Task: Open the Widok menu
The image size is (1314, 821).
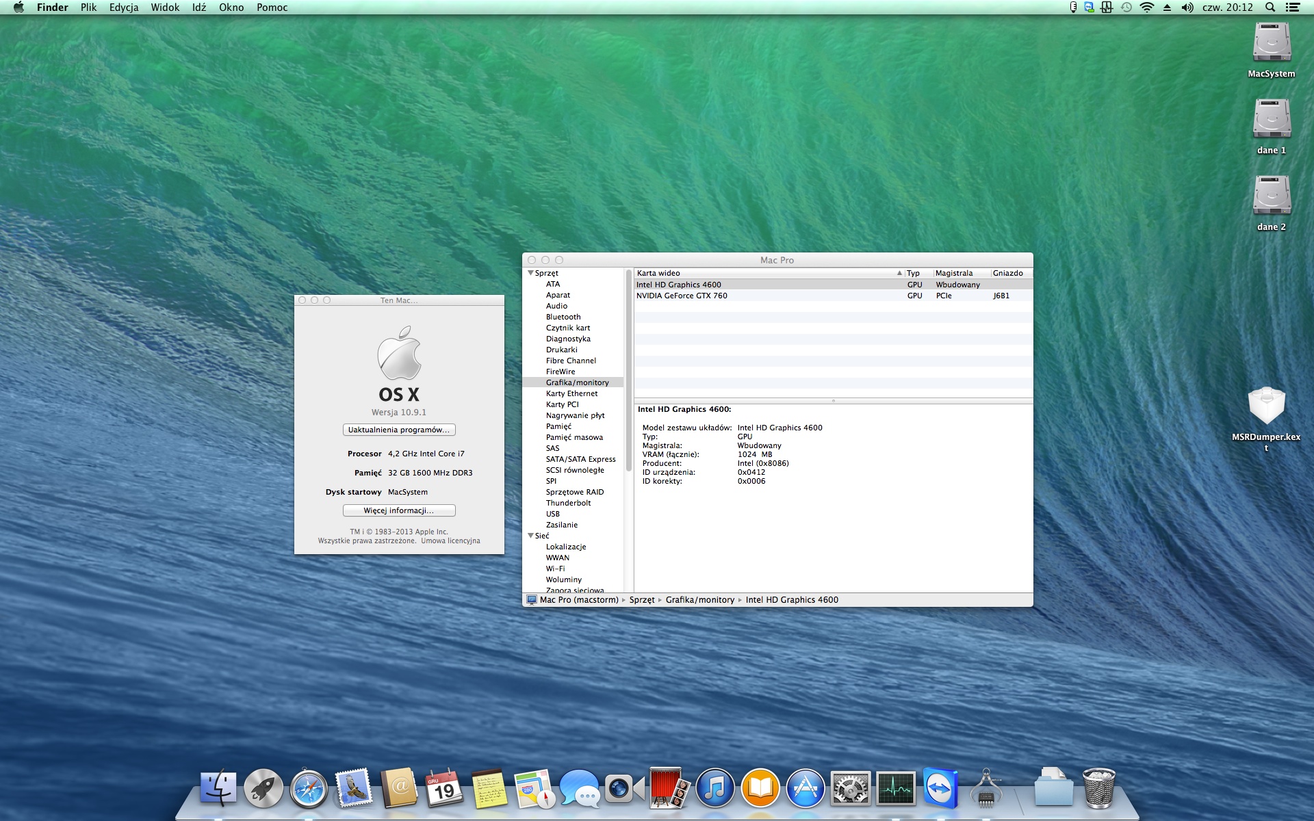Action: (x=165, y=8)
